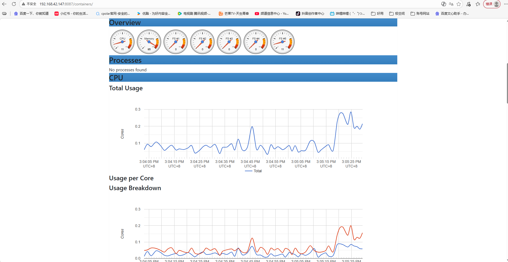Click the Total legend in CPU chart
This screenshot has height=262, width=508.
[253, 171]
